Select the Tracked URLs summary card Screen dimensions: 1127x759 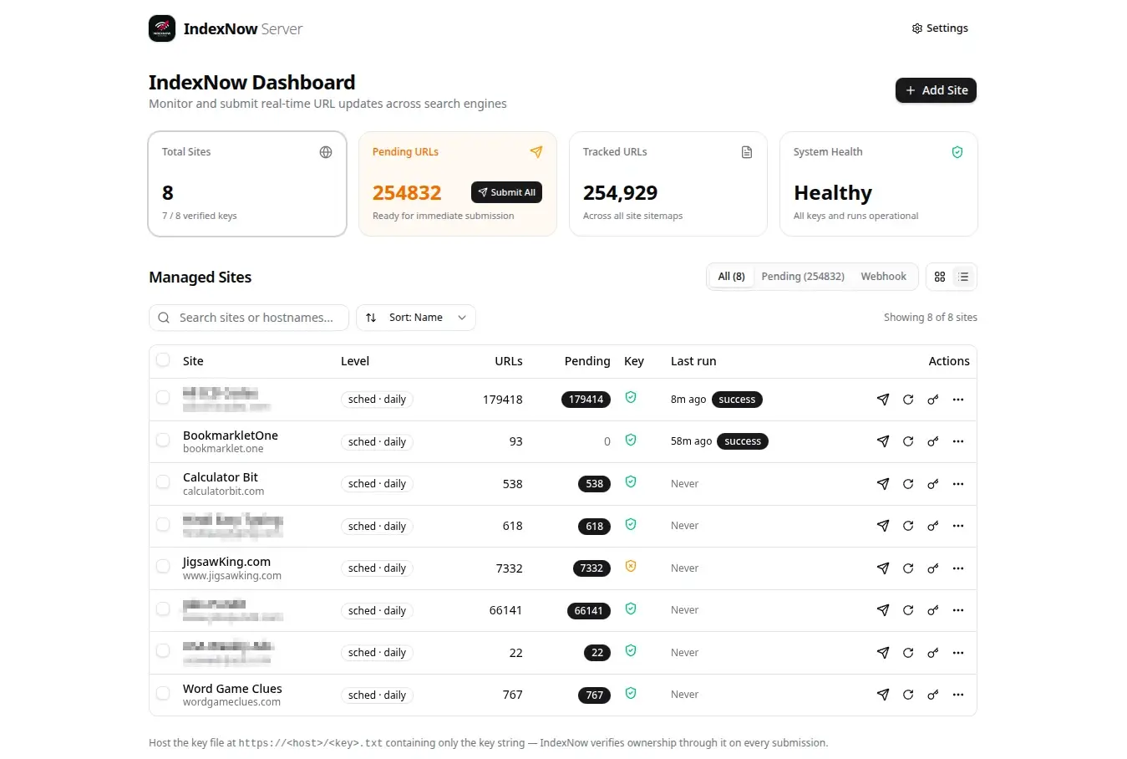click(668, 184)
